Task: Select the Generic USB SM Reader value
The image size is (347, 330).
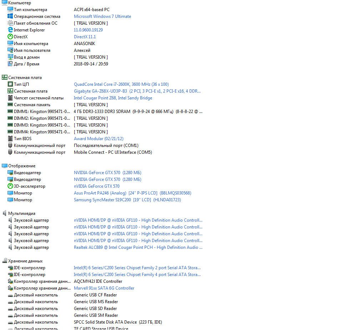Action: [x=96, y=315]
